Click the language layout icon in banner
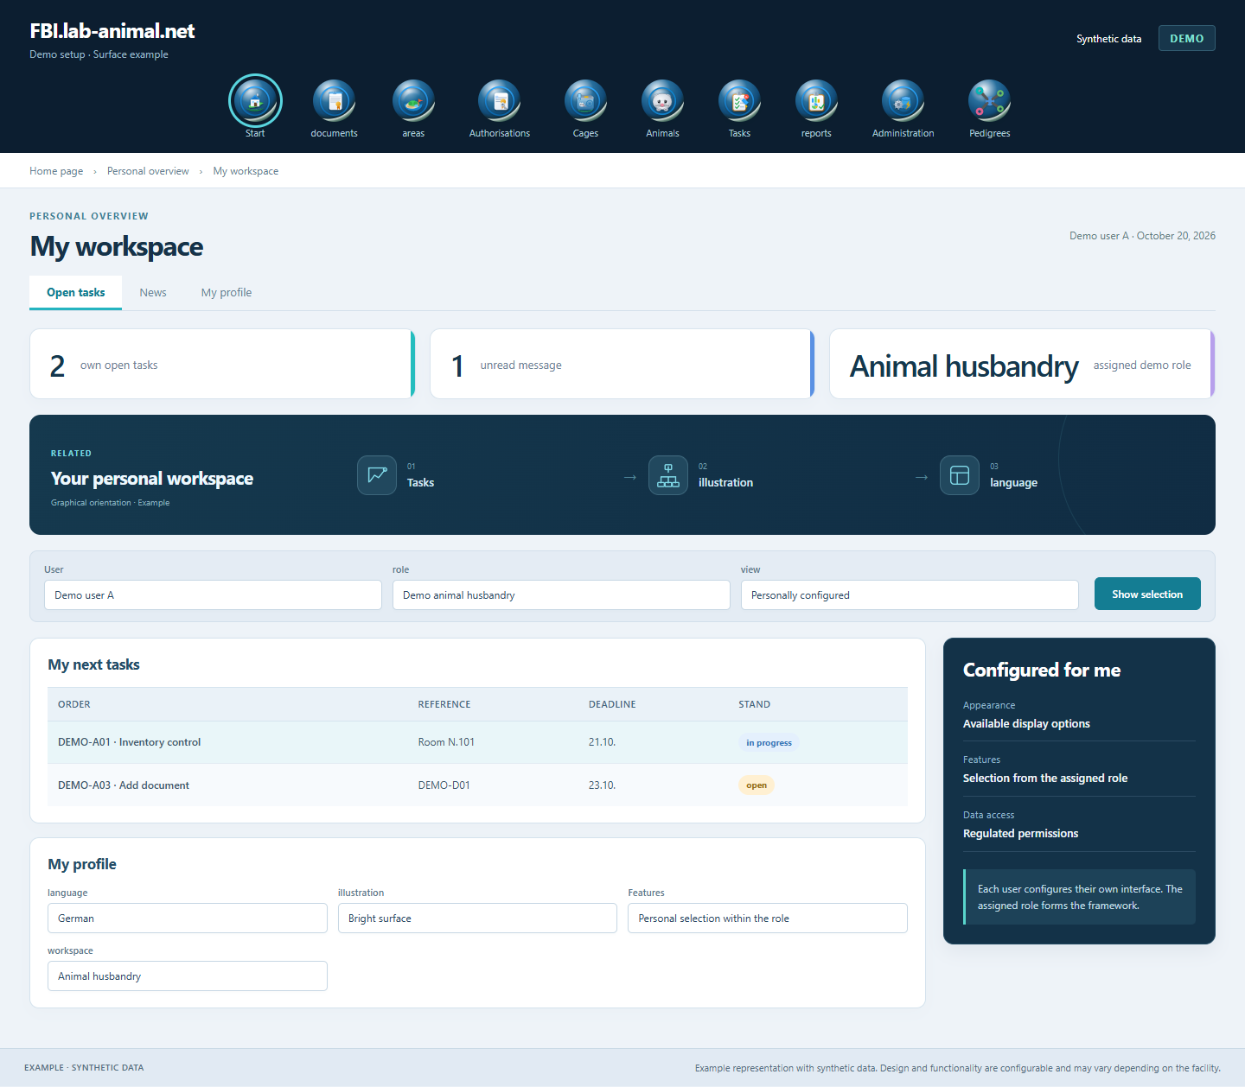The image size is (1245, 1087). tap(960, 475)
